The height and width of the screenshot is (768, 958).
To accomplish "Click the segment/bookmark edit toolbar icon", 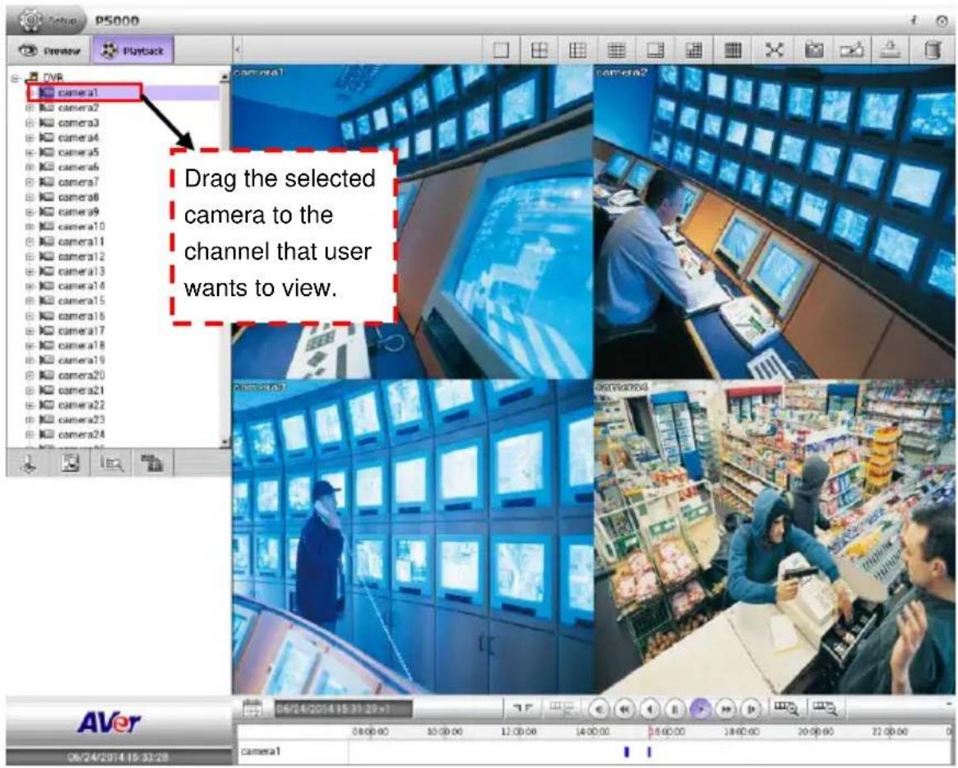I will 852,50.
